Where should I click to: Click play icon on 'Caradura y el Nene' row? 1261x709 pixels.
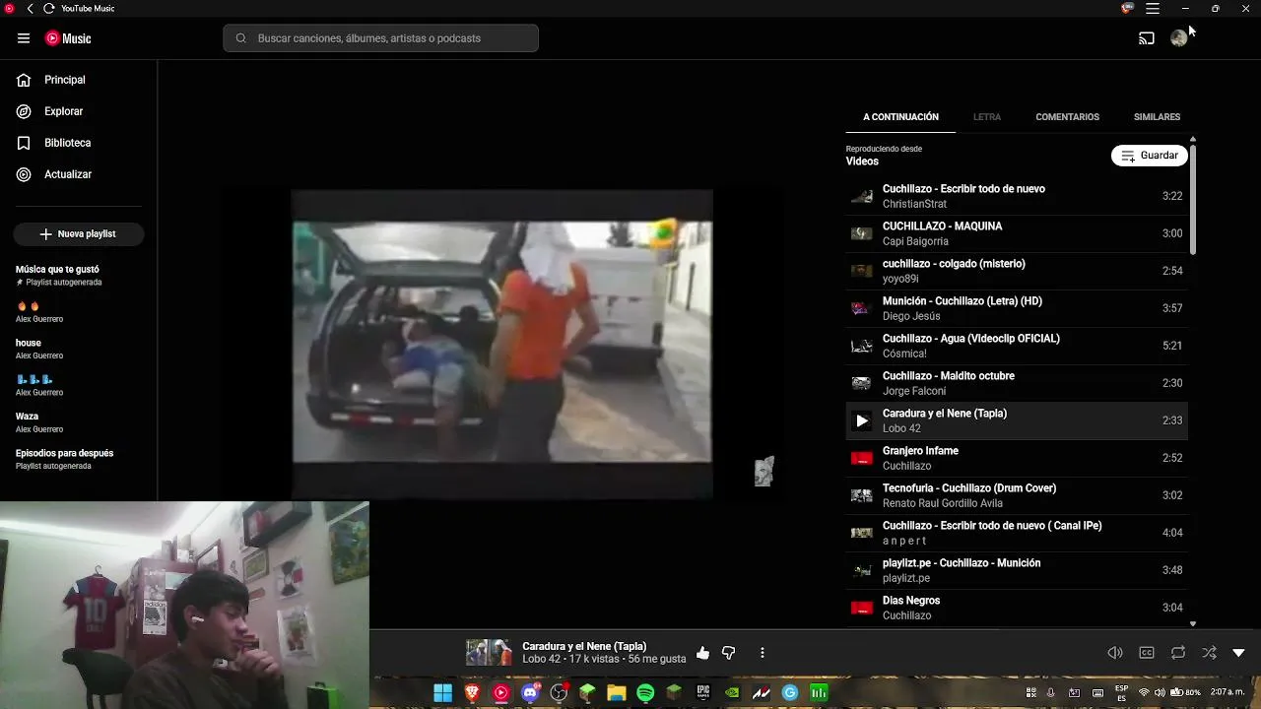tap(862, 420)
